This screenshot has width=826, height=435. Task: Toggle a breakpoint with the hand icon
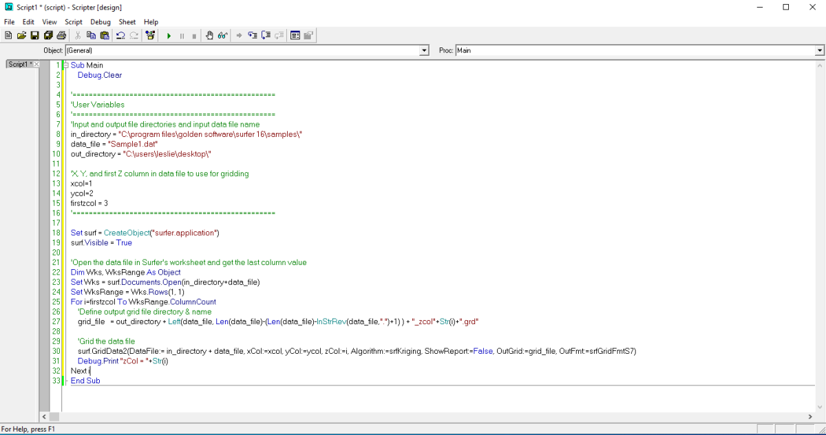click(x=209, y=35)
